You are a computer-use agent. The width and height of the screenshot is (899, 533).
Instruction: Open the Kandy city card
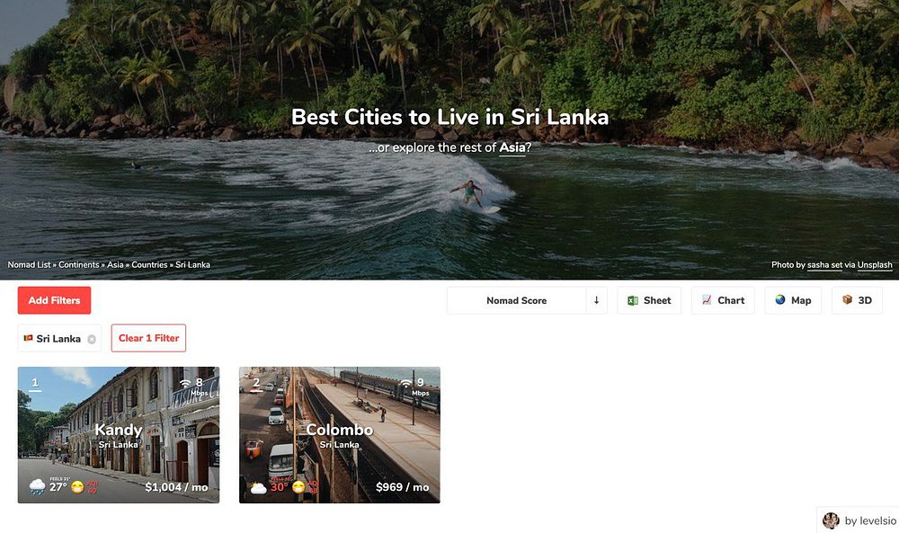click(x=119, y=435)
